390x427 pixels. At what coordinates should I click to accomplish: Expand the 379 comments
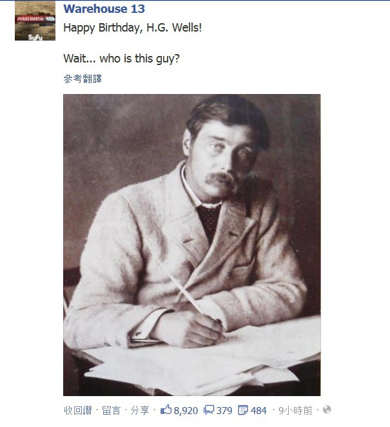coord(224,410)
